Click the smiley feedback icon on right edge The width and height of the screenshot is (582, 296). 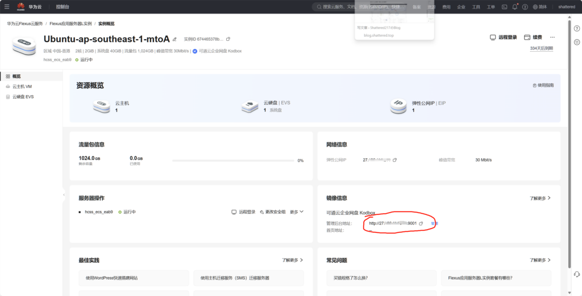pyautogui.click(x=577, y=42)
